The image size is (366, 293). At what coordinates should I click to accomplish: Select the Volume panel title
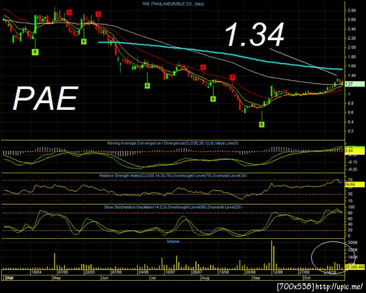point(173,241)
